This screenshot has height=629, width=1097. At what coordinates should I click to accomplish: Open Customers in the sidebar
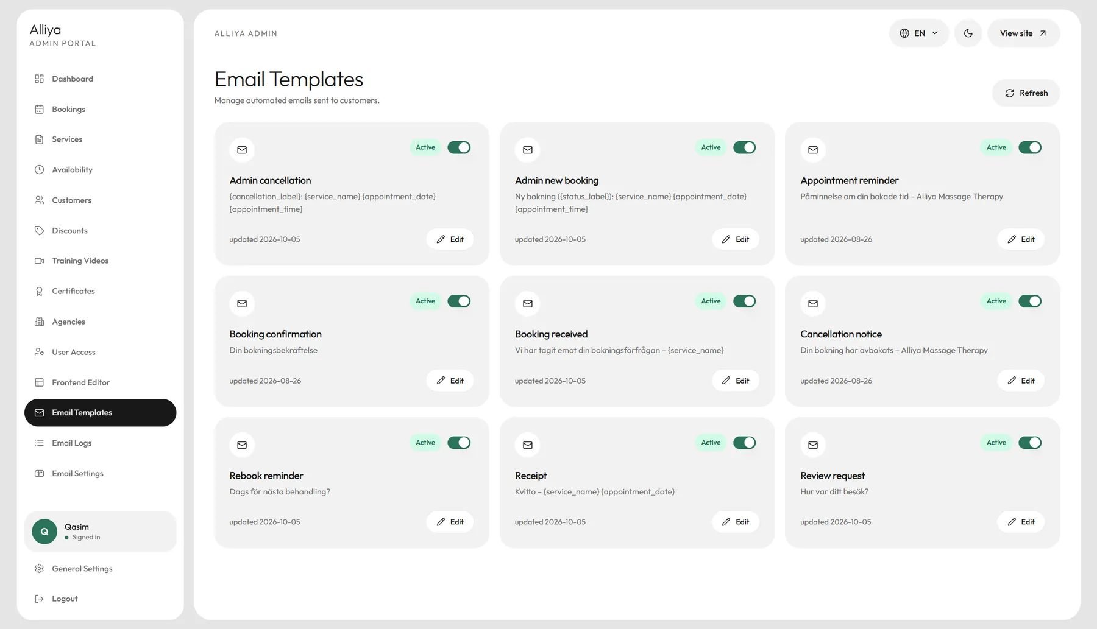pos(100,200)
